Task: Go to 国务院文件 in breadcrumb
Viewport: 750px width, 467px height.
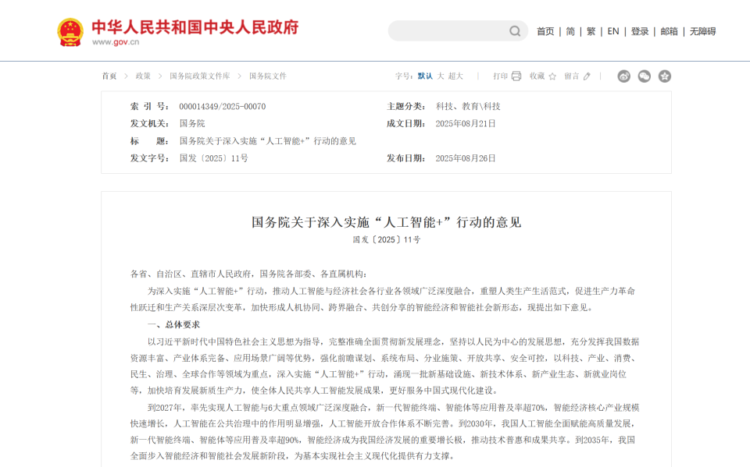Action: click(x=268, y=76)
